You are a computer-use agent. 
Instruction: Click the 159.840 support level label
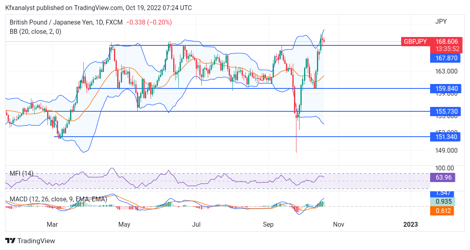tap(445, 88)
